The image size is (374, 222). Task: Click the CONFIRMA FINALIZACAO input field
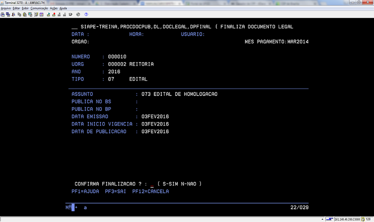point(152,184)
